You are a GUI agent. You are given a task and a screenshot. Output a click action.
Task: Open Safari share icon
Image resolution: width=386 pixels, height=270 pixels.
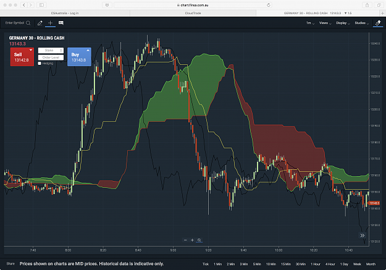(x=367, y=5)
